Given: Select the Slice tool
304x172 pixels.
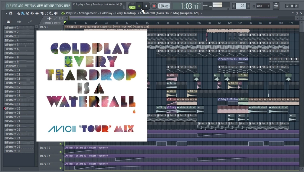Looking at the screenshot, I should pyautogui.click(x=42, y=13).
